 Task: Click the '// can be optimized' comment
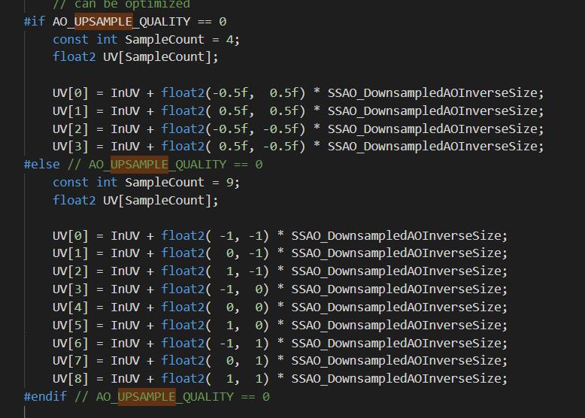[x=121, y=4]
